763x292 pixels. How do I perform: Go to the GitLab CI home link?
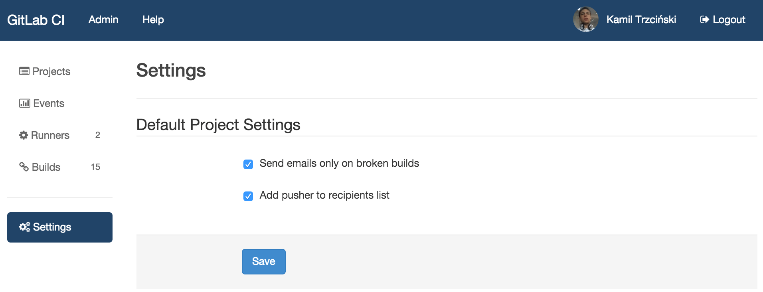point(36,20)
